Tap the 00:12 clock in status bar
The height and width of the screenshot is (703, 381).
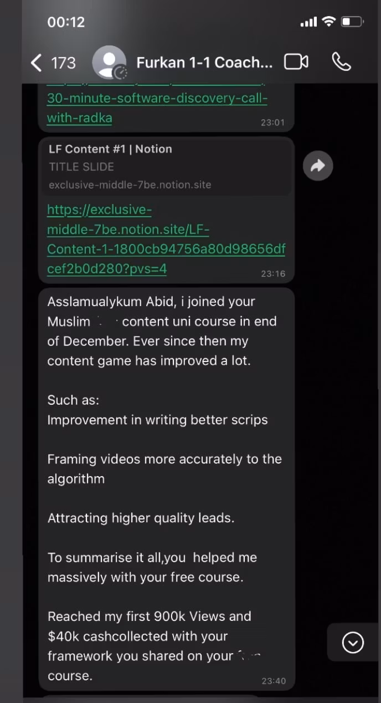pos(66,22)
